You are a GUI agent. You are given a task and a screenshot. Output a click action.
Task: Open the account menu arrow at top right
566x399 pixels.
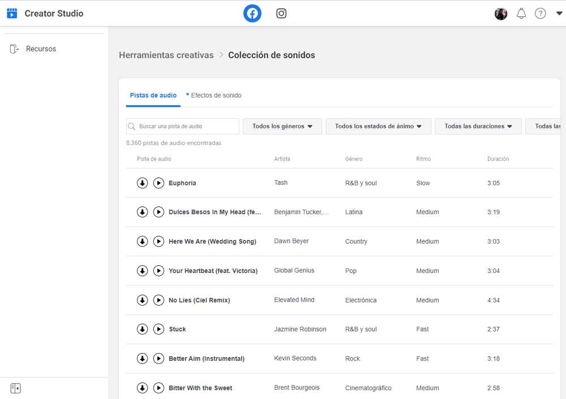(x=559, y=14)
